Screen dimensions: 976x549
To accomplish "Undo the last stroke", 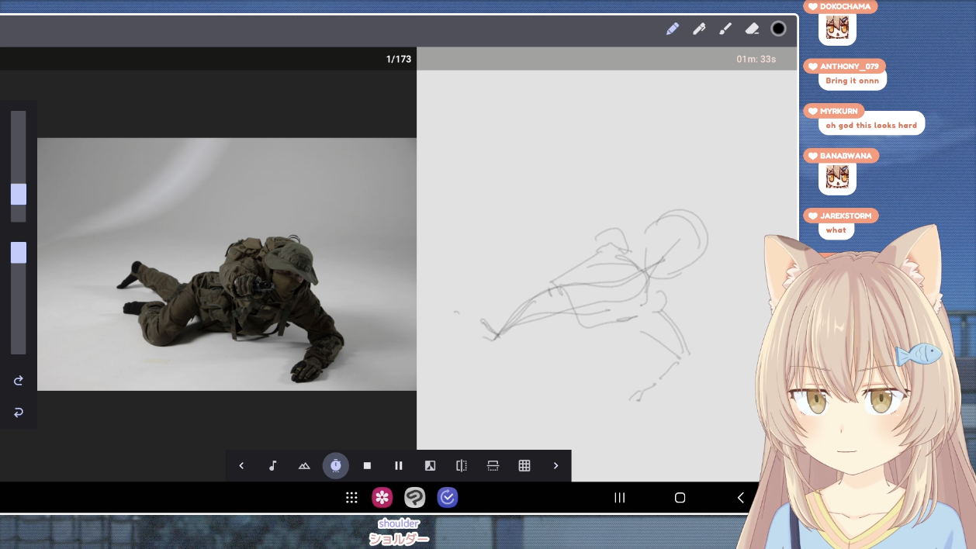I will pos(19,413).
